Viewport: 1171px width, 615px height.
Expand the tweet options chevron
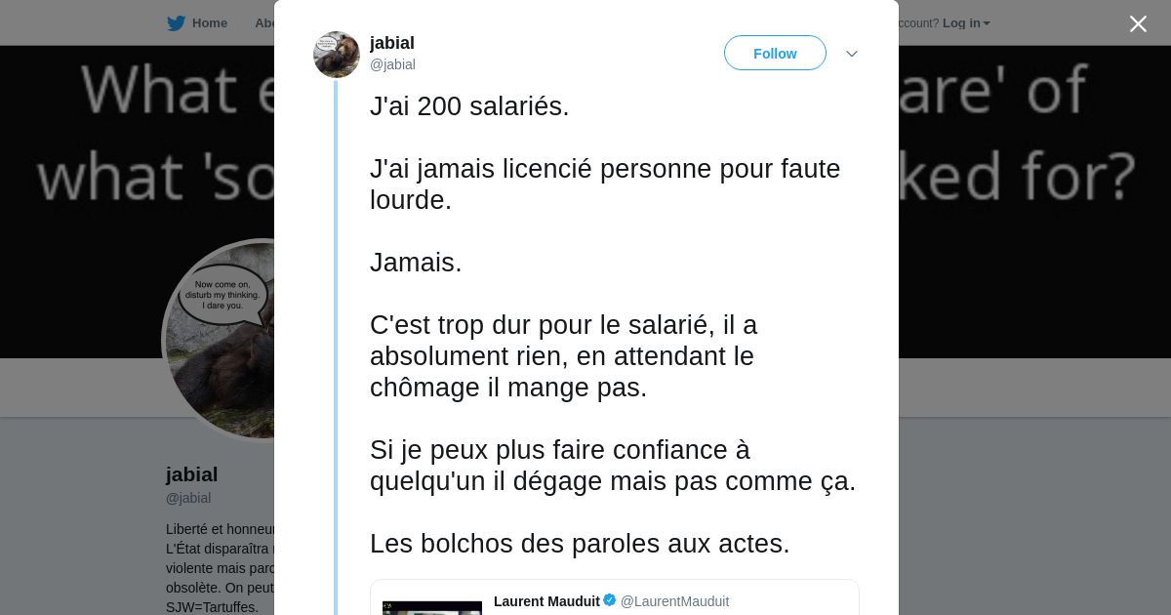[x=852, y=54]
